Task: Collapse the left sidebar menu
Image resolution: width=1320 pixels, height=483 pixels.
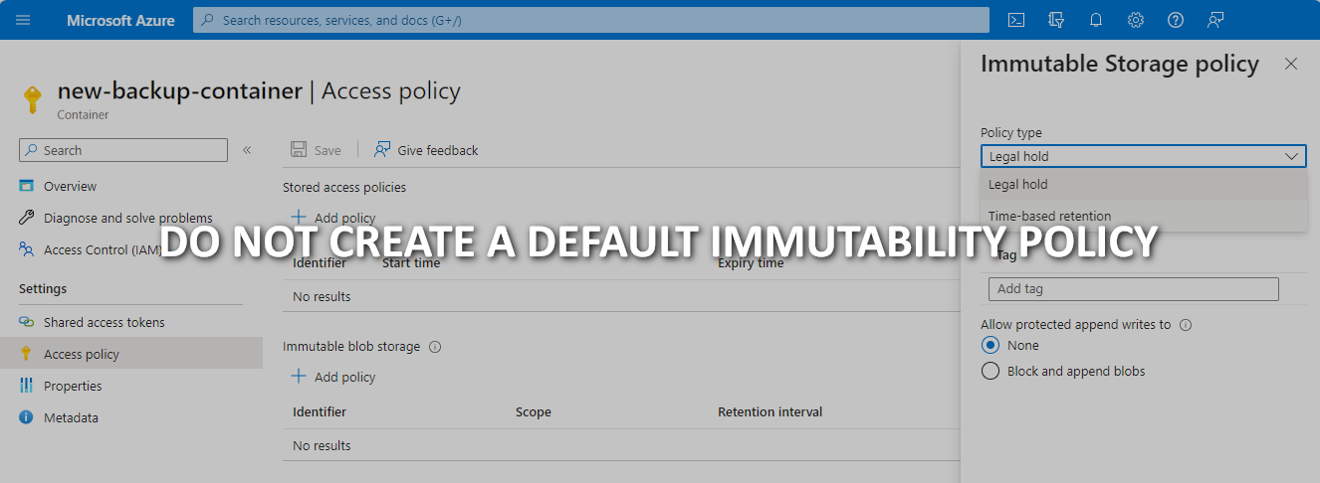Action: click(x=247, y=150)
